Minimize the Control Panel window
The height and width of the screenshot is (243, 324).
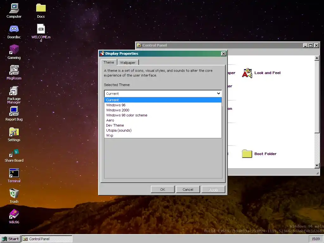coord(305,46)
